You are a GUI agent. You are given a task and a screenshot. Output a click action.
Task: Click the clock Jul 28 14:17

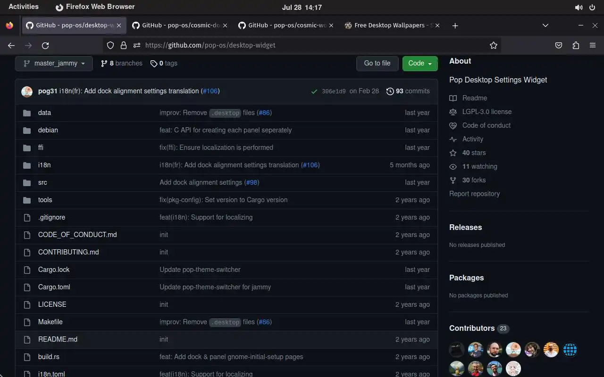click(302, 8)
